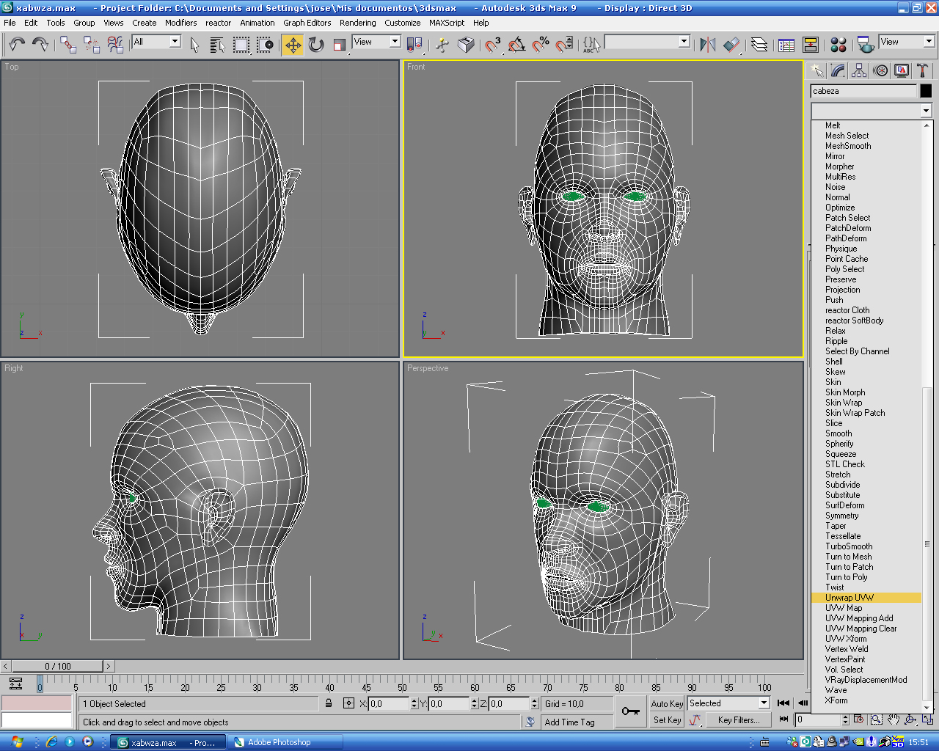Image resolution: width=939 pixels, height=751 pixels.
Task: Activate the Bind to Space Warp tool
Action: (x=115, y=45)
